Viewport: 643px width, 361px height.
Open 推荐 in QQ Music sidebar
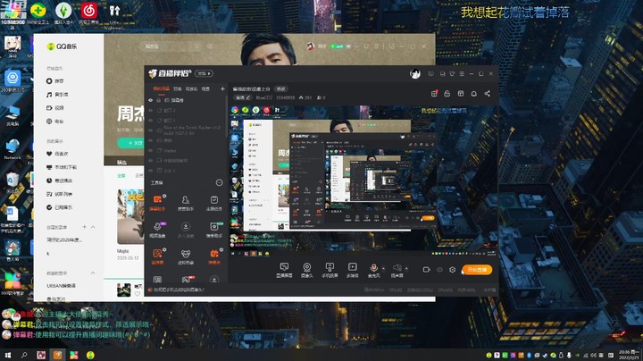click(55, 80)
